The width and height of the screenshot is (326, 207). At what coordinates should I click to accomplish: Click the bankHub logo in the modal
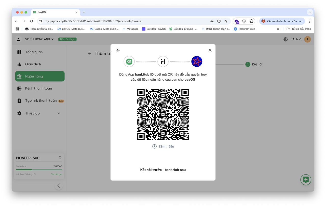[163, 62]
